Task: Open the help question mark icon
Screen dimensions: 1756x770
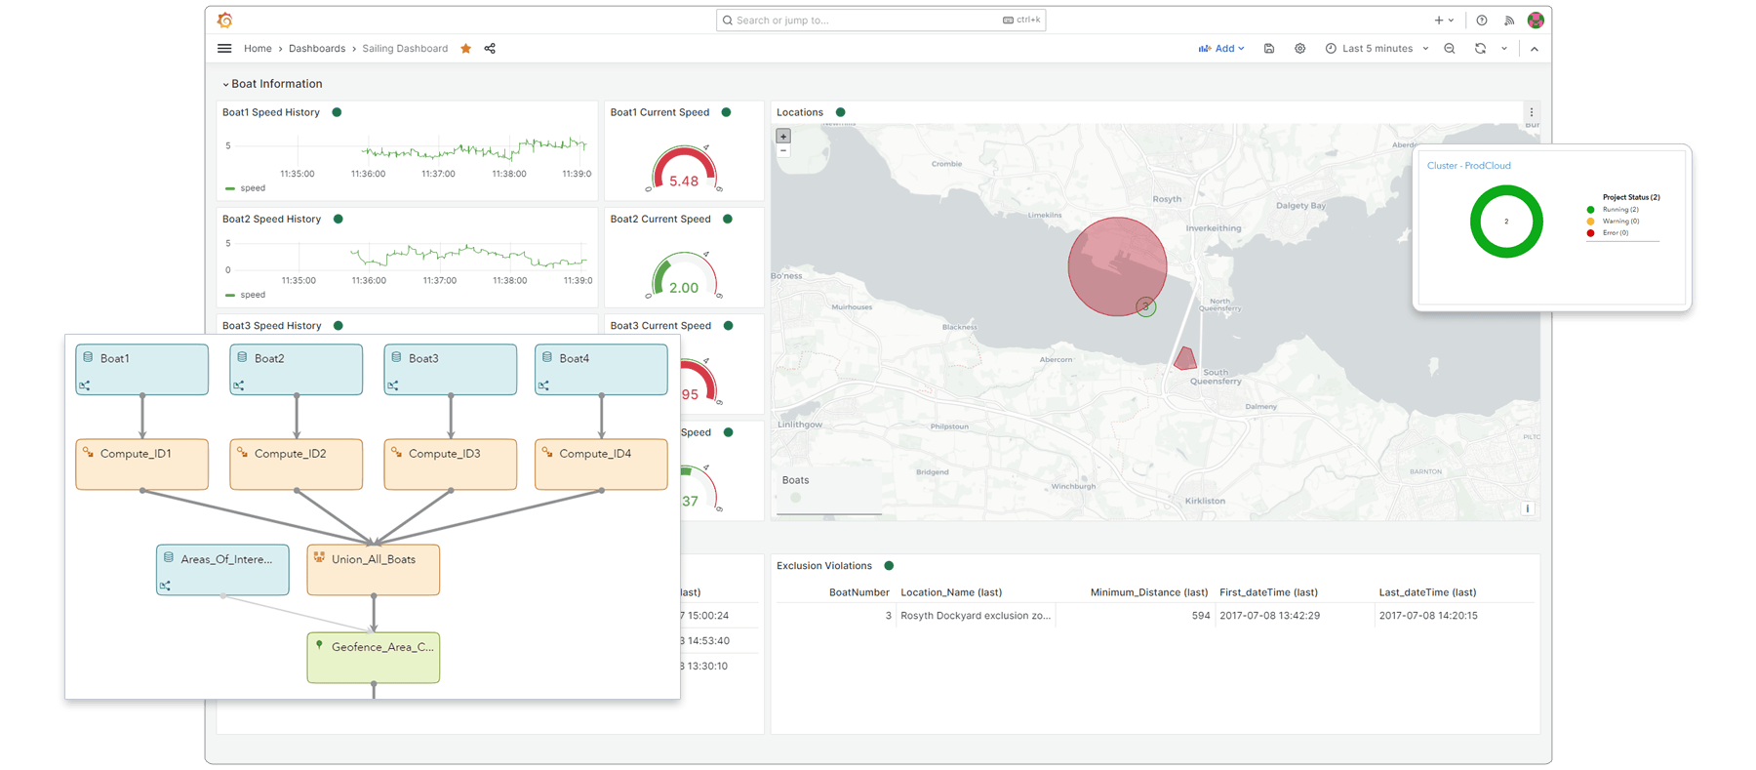Action: [x=1482, y=20]
